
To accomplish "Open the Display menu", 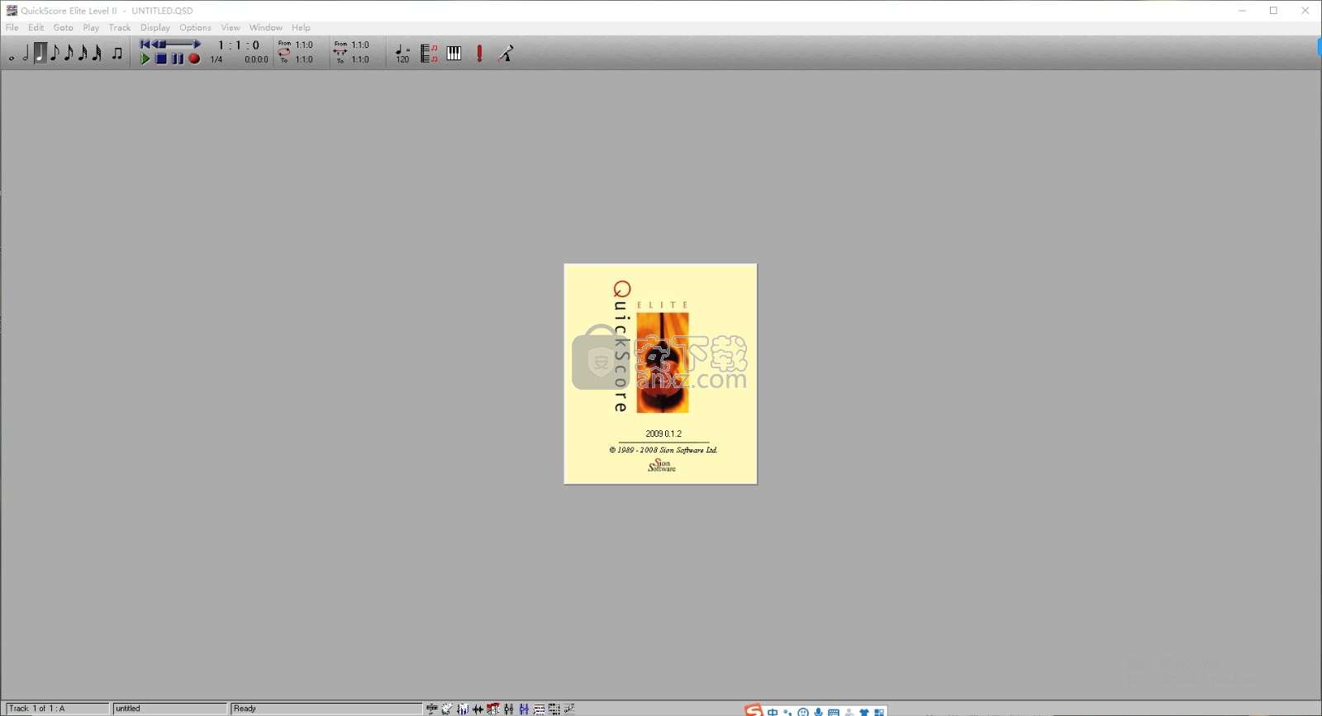I will (x=155, y=27).
